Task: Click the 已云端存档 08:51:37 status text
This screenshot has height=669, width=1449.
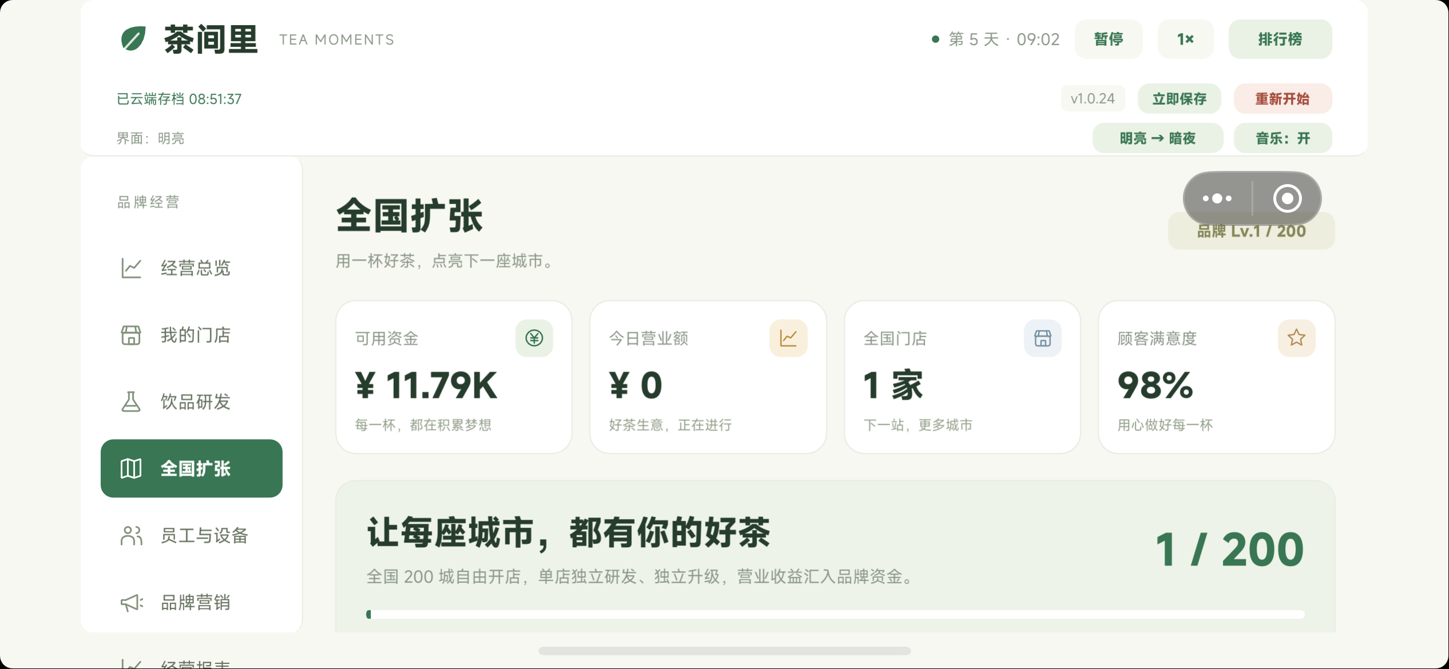Action: click(179, 99)
